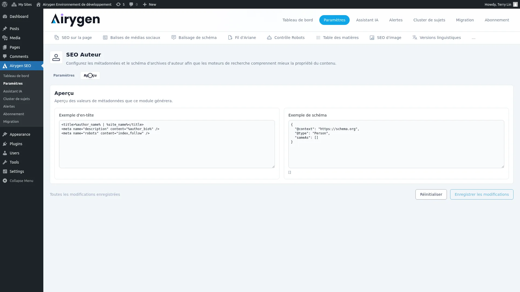The width and height of the screenshot is (520, 292).
Task: Click the Airygen SEO logo icon in sidebar
Action: [x=5, y=66]
